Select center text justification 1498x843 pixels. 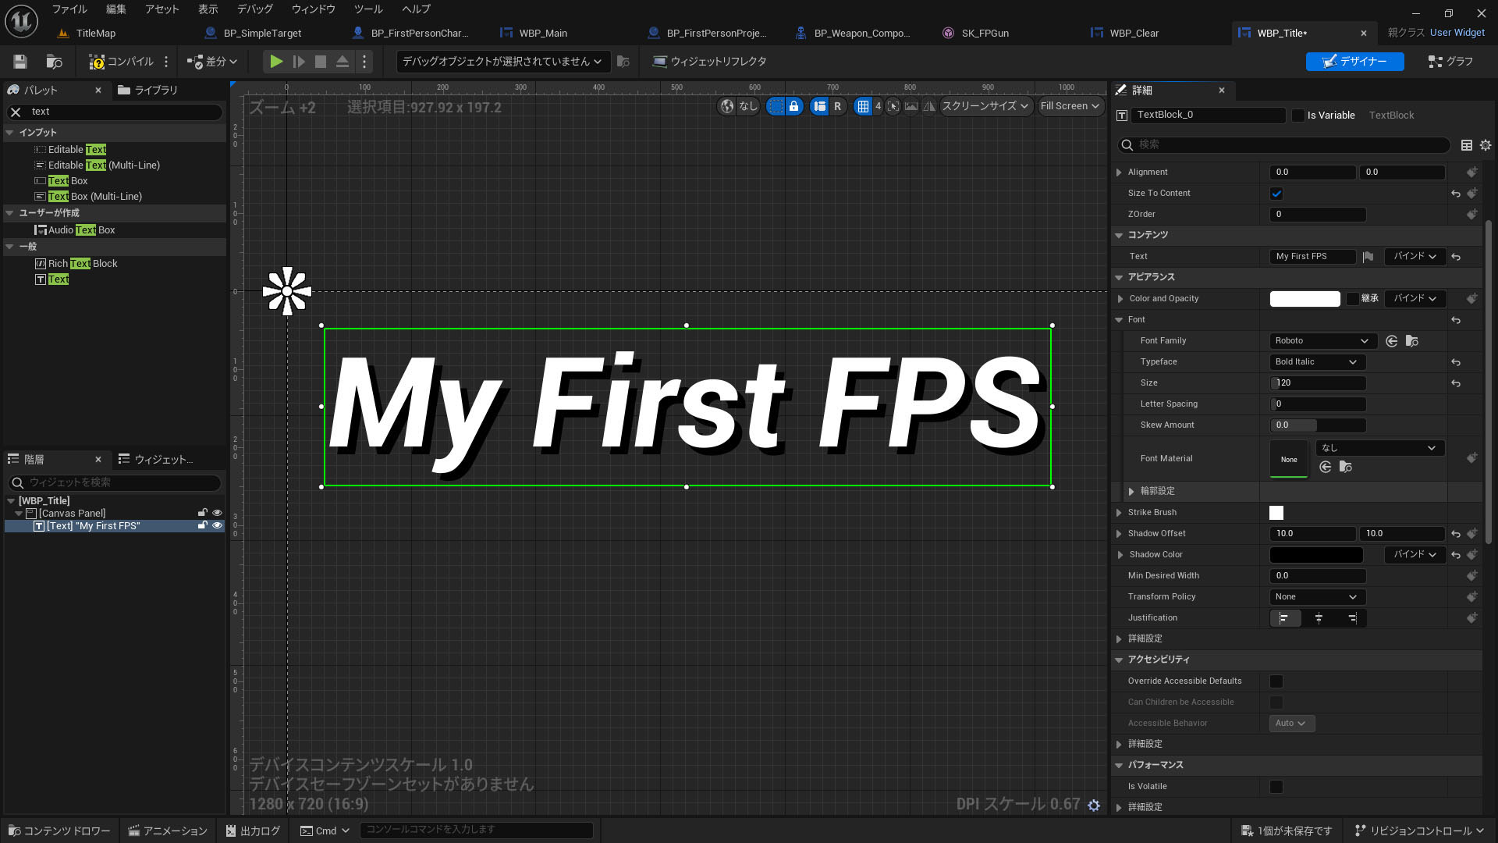(x=1319, y=618)
